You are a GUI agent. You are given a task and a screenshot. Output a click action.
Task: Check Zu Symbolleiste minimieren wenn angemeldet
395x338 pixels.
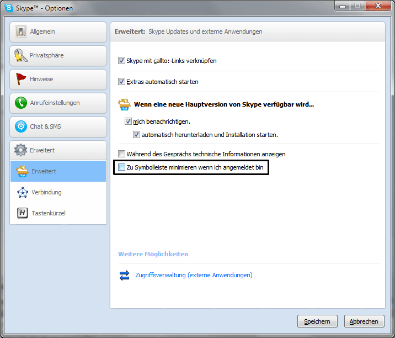[121, 167]
